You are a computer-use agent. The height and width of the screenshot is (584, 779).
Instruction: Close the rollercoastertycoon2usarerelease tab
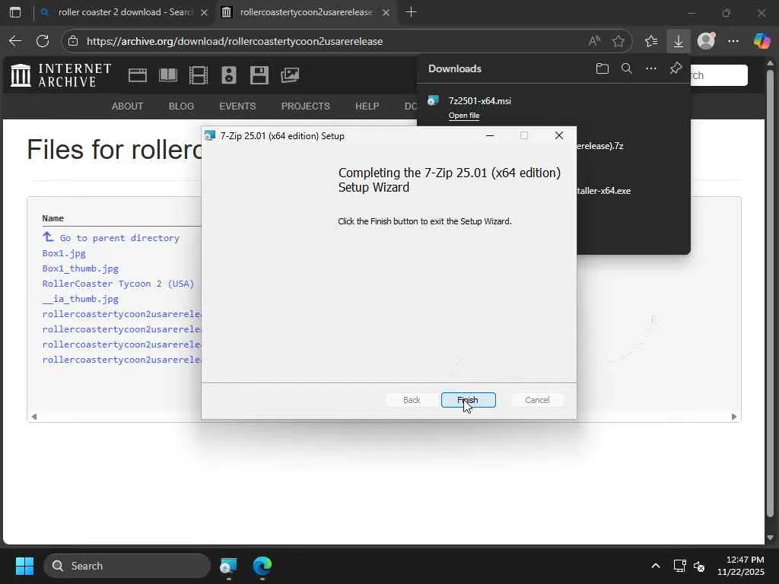tap(386, 12)
